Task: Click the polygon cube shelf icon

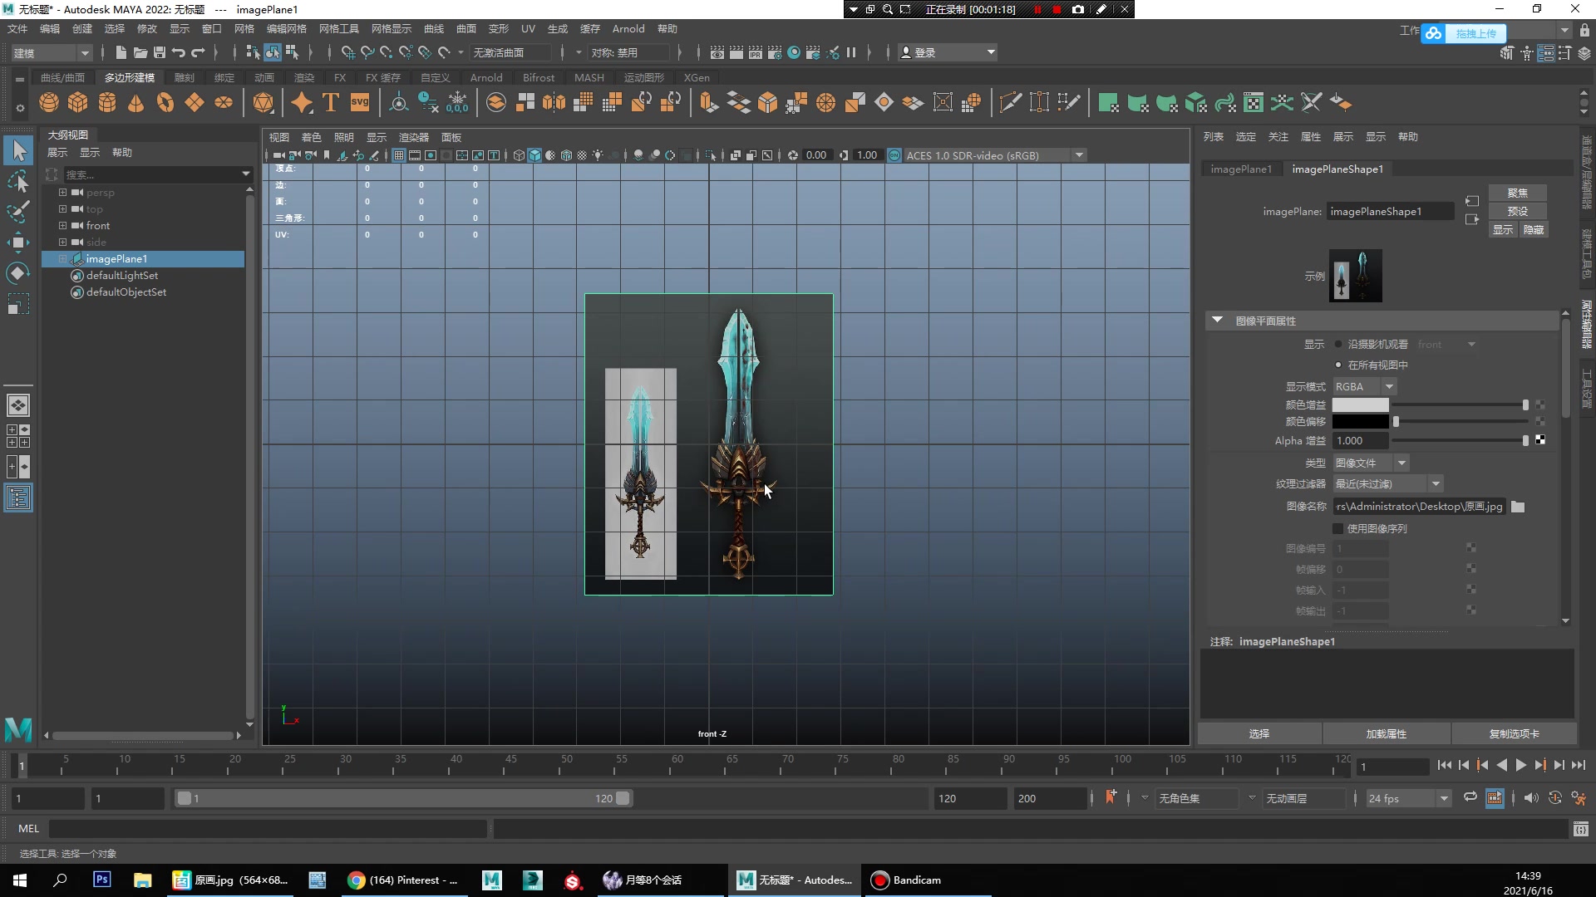Action: (x=78, y=103)
